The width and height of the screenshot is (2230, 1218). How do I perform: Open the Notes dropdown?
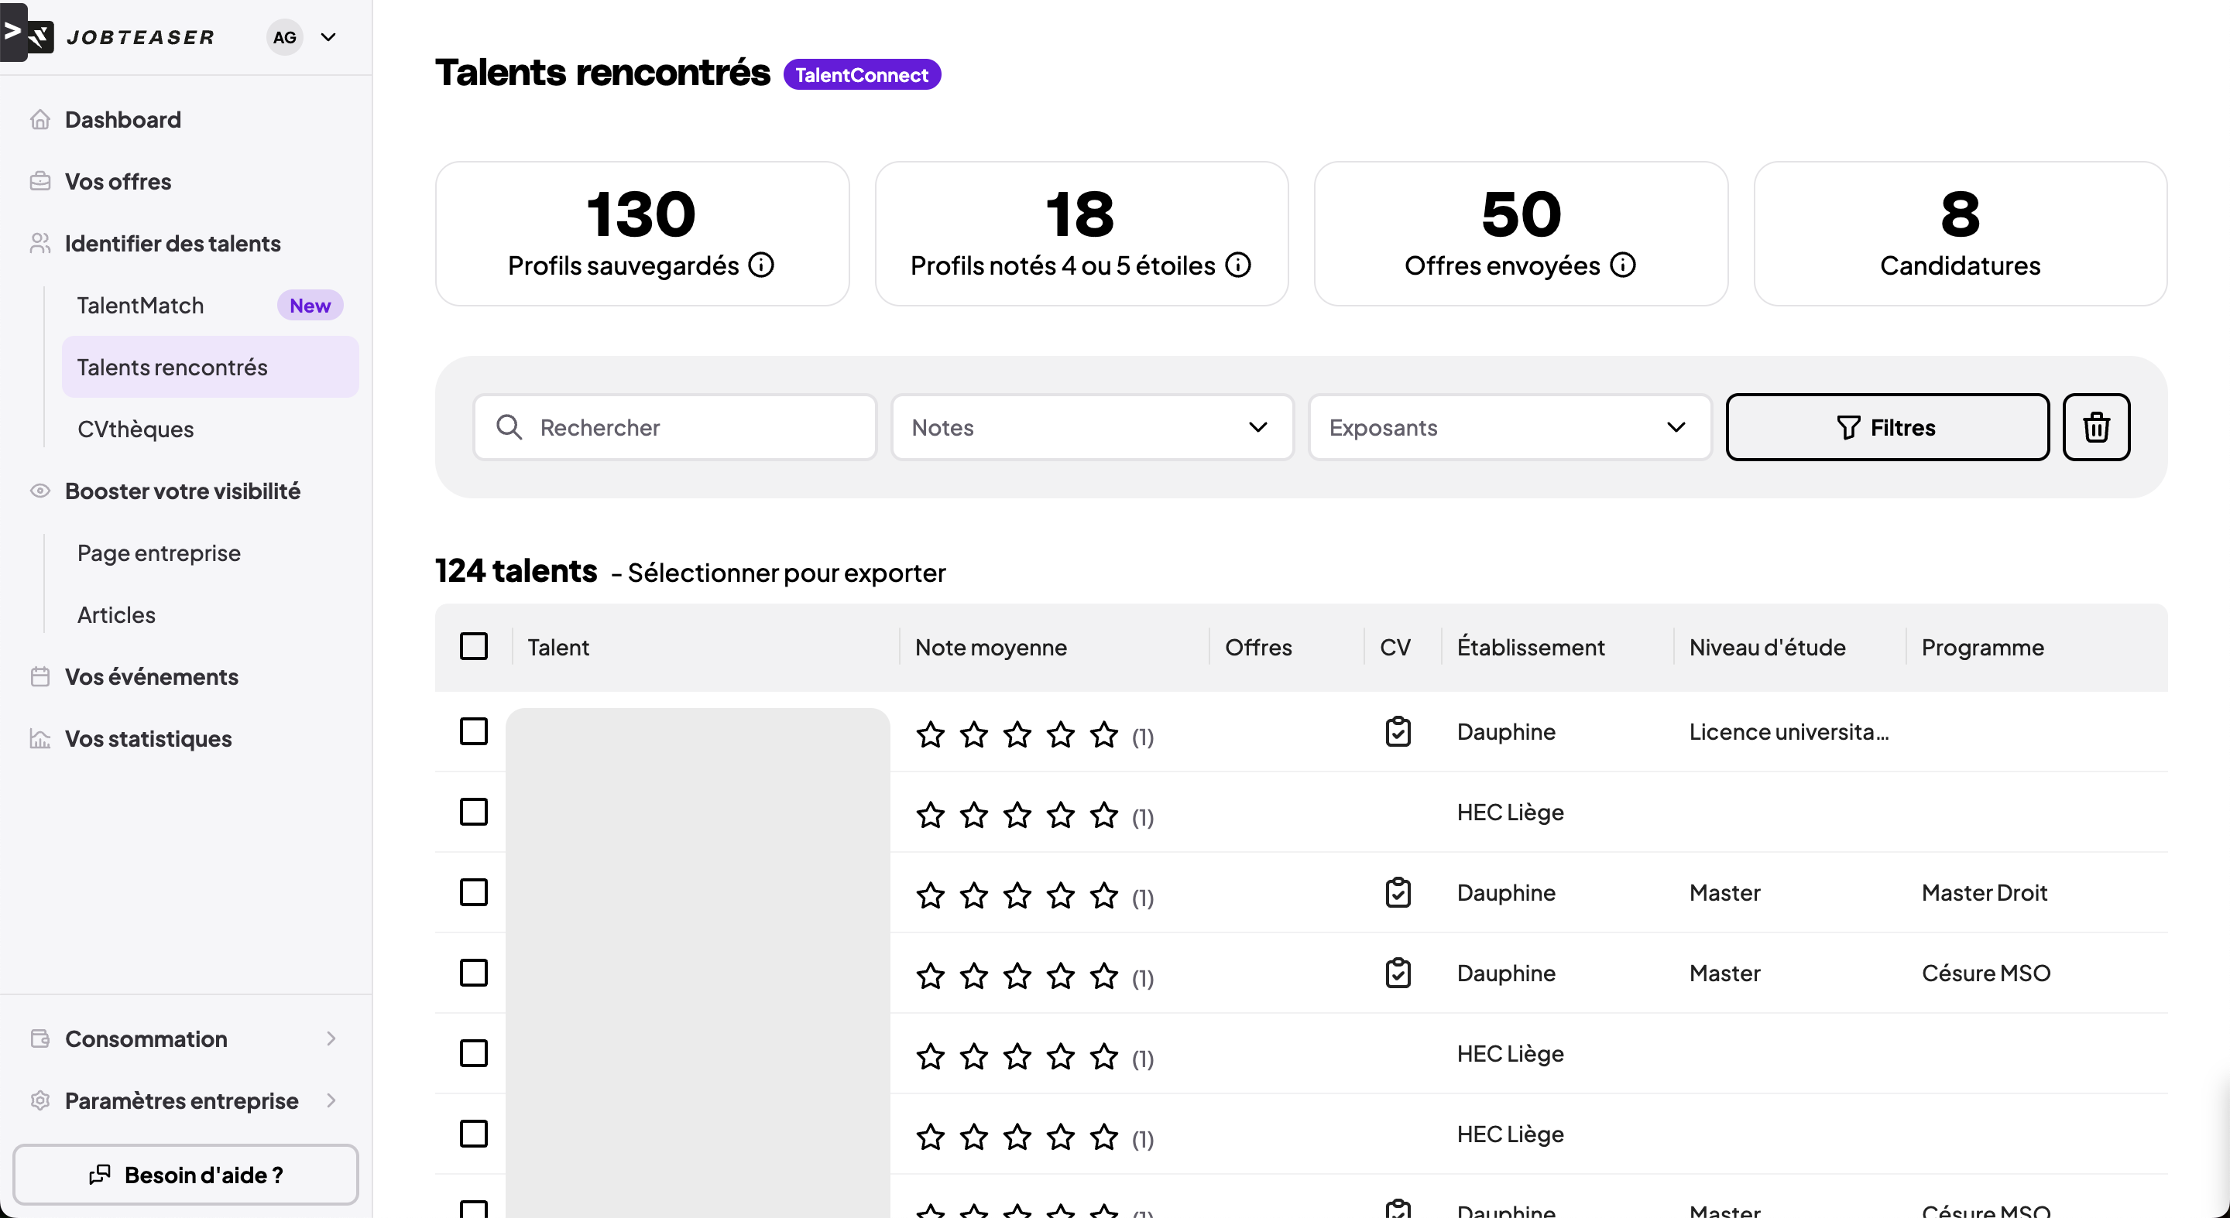coord(1092,427)
